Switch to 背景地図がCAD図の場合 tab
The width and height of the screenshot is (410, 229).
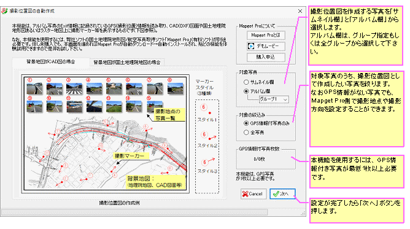click(x=51, y=62)
